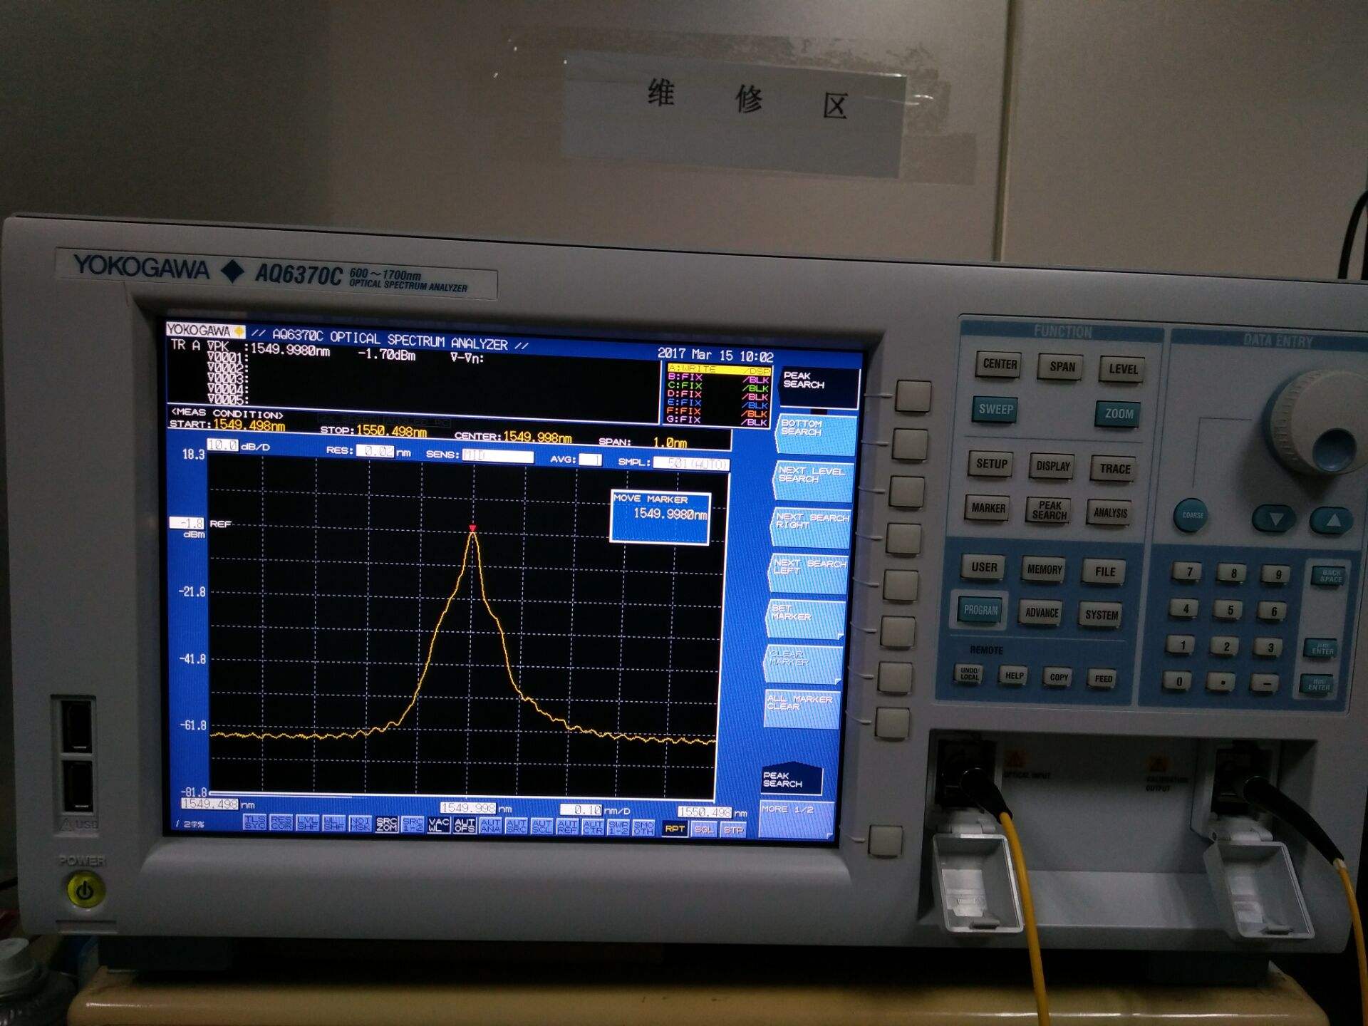
Task: Select the NOI MSK status icon
Action: pyautogui.click(x=360, y=824)
